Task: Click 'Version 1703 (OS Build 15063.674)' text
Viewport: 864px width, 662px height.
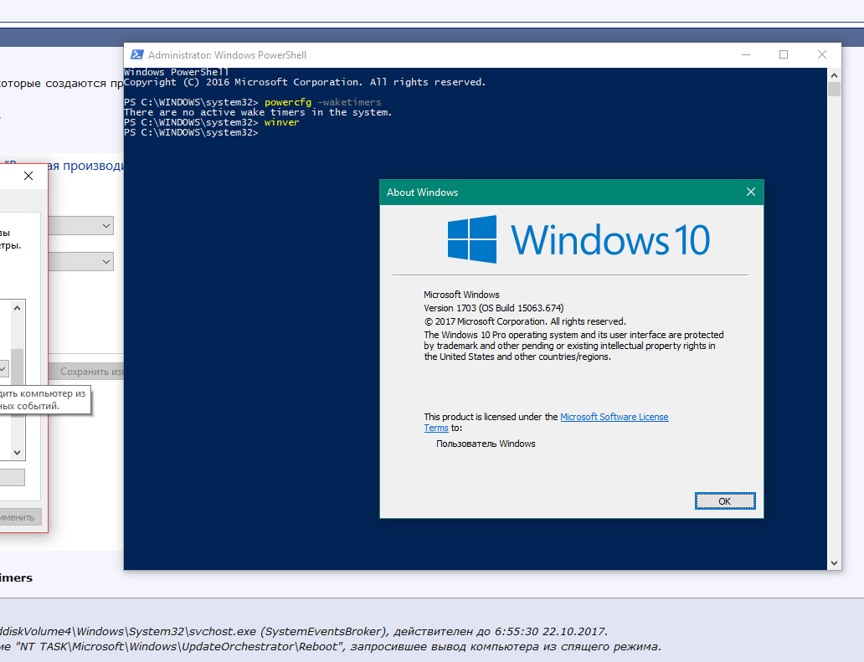Action: coord(494,308)
